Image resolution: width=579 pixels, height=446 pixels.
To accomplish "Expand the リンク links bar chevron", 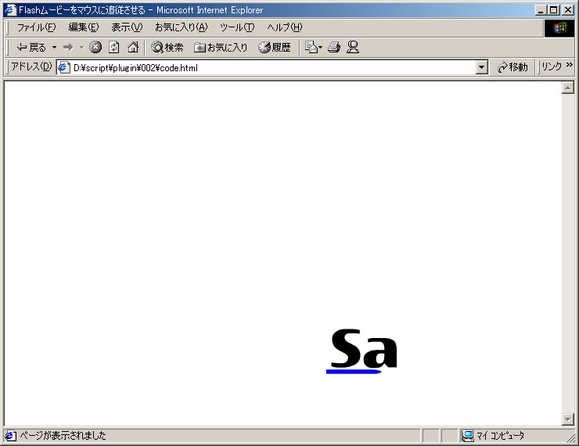I will click(x=569, y=65).
